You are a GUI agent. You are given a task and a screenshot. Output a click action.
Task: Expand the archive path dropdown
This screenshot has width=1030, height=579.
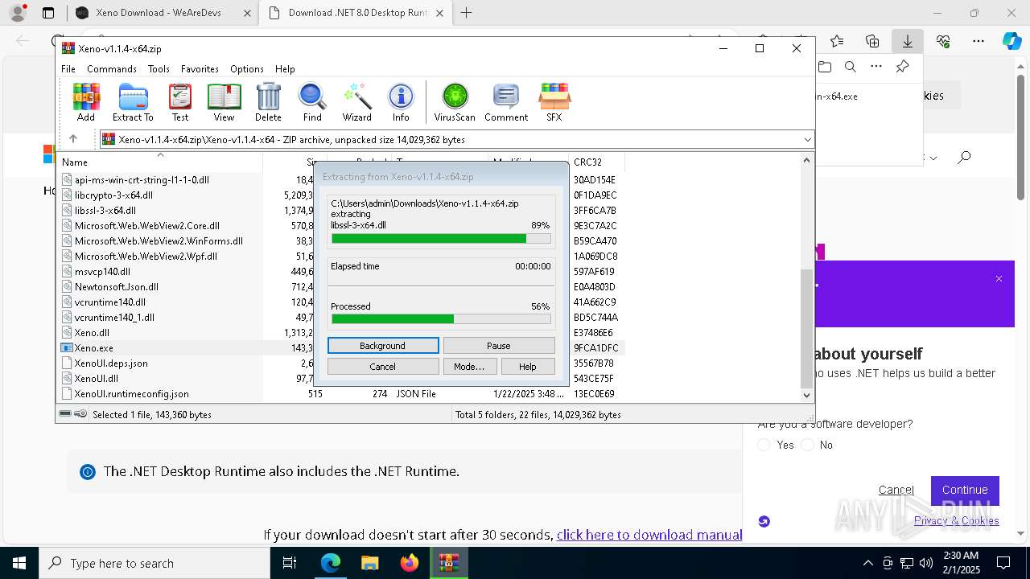pos(807,140)
